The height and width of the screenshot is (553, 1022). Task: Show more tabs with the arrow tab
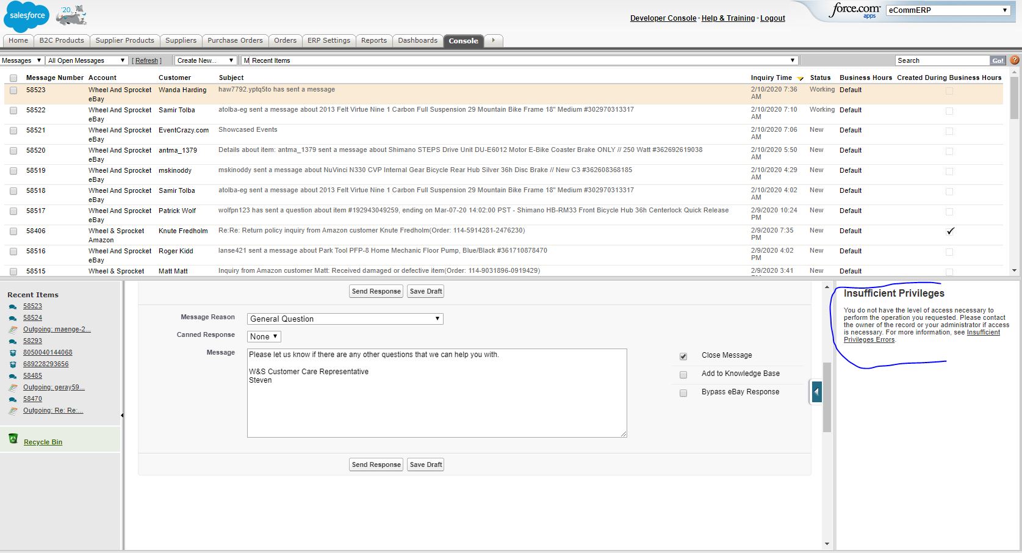coord(494,40)
